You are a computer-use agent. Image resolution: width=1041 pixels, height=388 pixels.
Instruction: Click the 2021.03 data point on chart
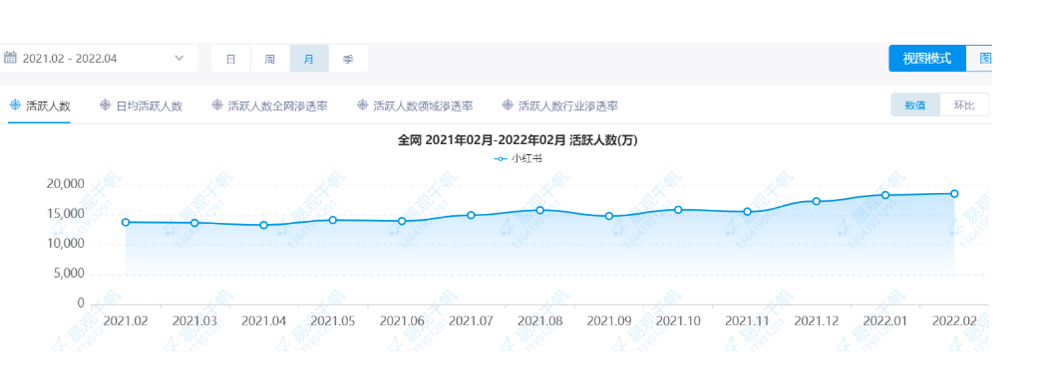pyautogui.click(x=194, y=223)
